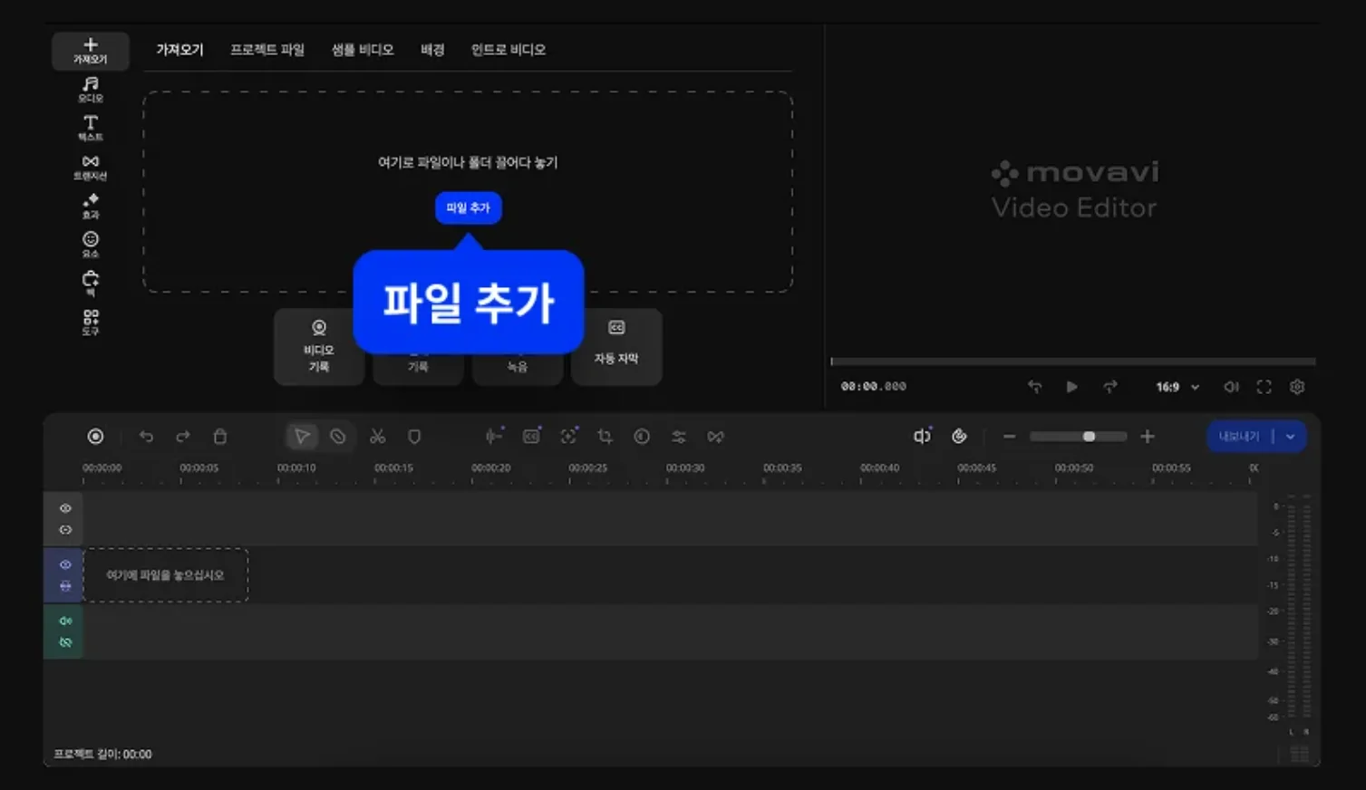Mute the audio track speaker icon
This screenshot has width=1366, height=790.
(65, 621)
